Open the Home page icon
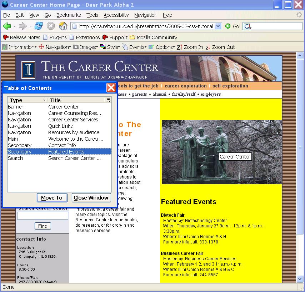 tap(63, 26)
